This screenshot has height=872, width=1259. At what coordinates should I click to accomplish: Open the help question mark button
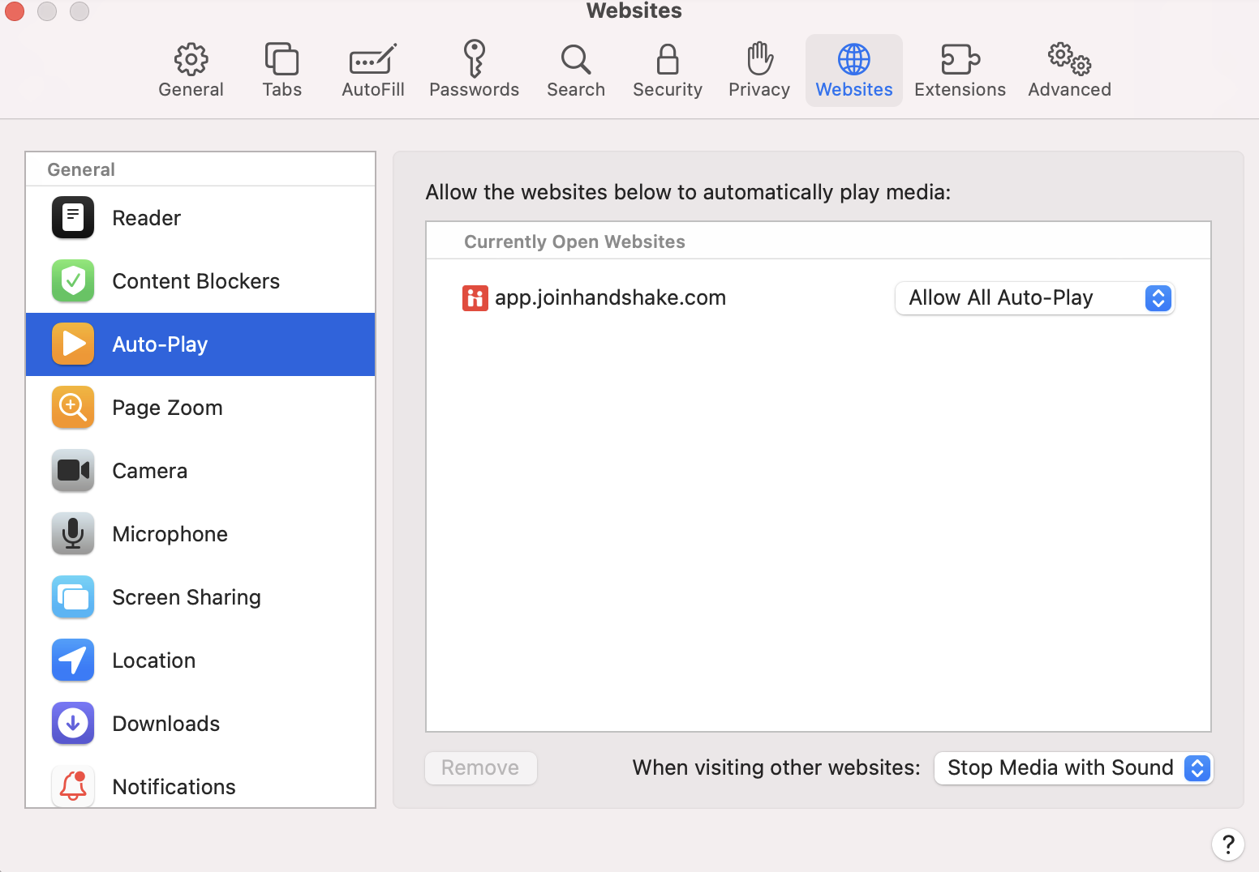pos(1228,844)
